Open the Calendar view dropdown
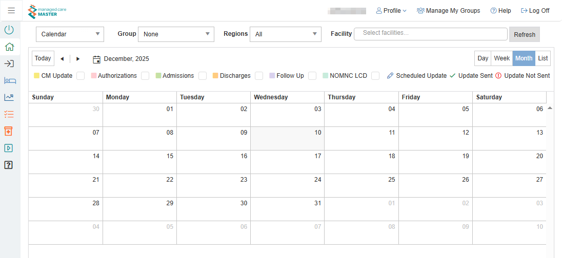Screen dimensions: 562x258 click(70, 34)
